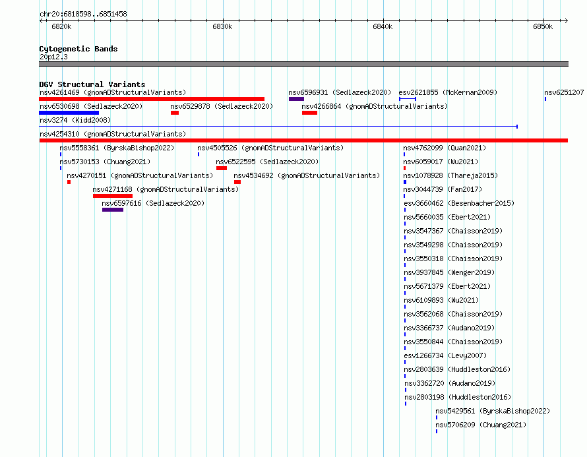Click the red bar under nsv6522595
Screen dimensions: 587x457
point(222,168)
